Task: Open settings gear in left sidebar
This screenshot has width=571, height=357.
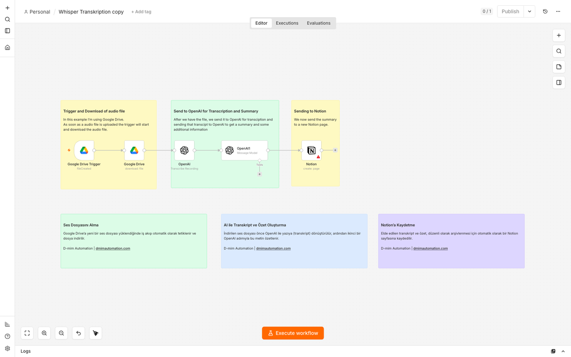Action: pyautogui.click(x=7, y=348)
